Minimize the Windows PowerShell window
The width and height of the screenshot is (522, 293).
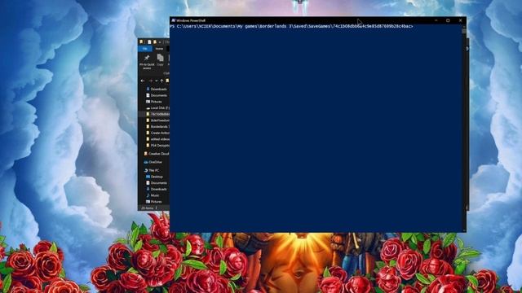(436, 20)
